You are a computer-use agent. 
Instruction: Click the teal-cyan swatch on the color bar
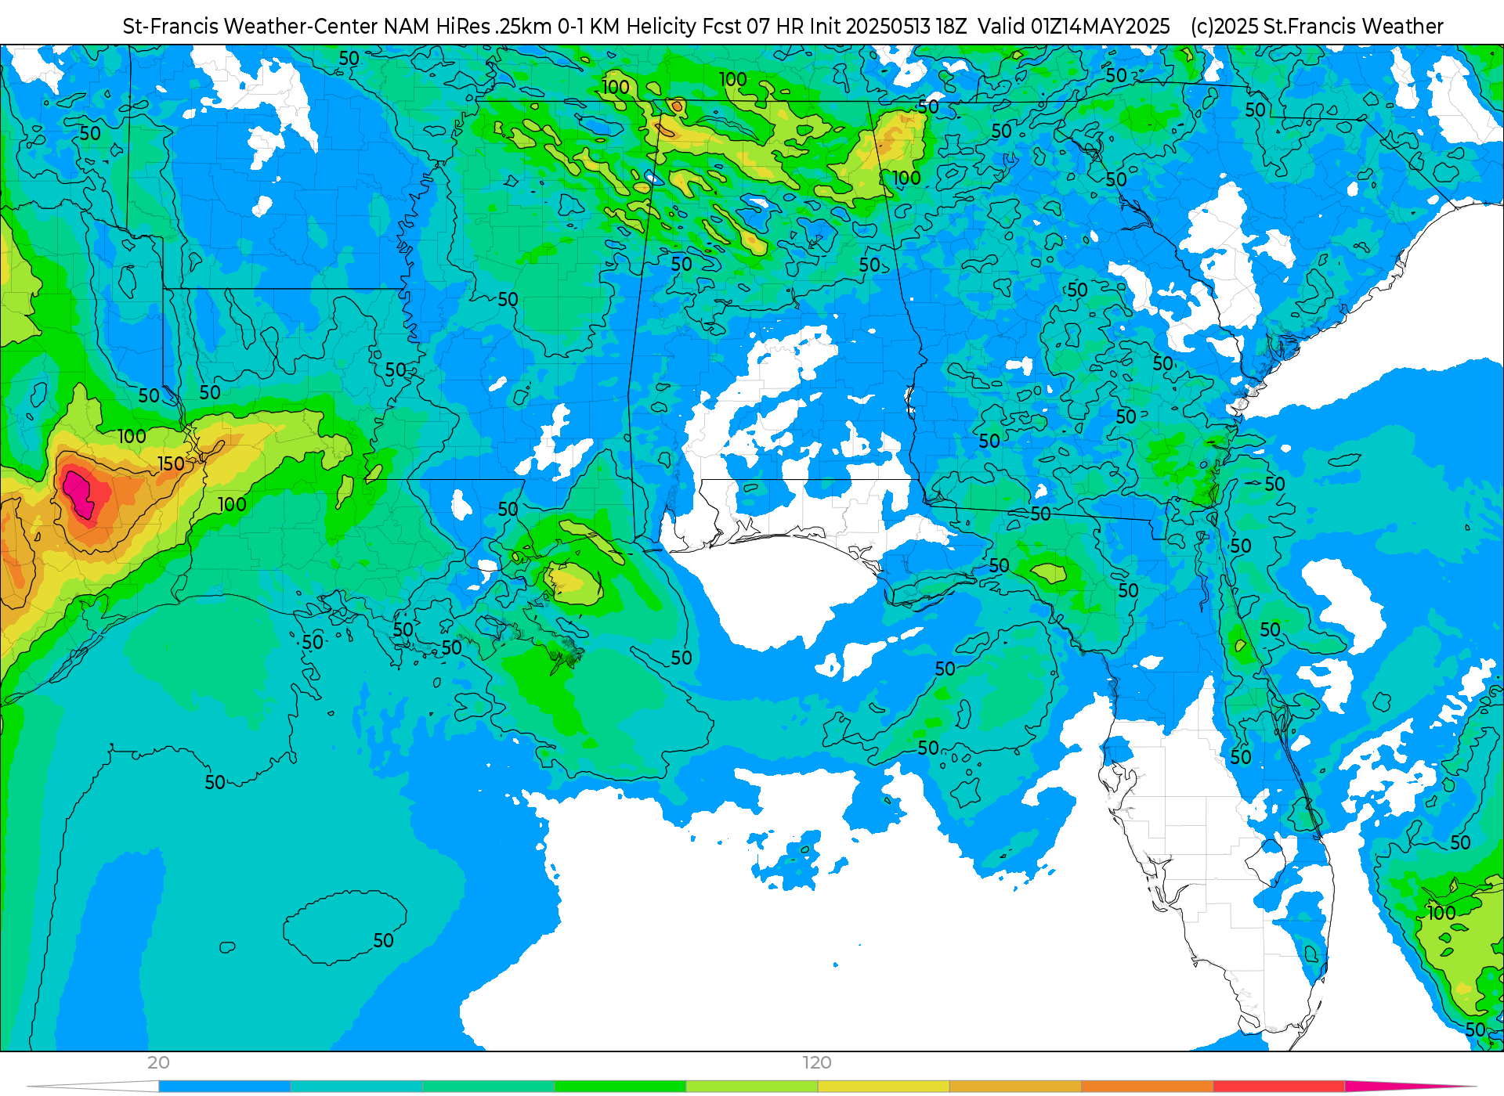(356, 1087)
